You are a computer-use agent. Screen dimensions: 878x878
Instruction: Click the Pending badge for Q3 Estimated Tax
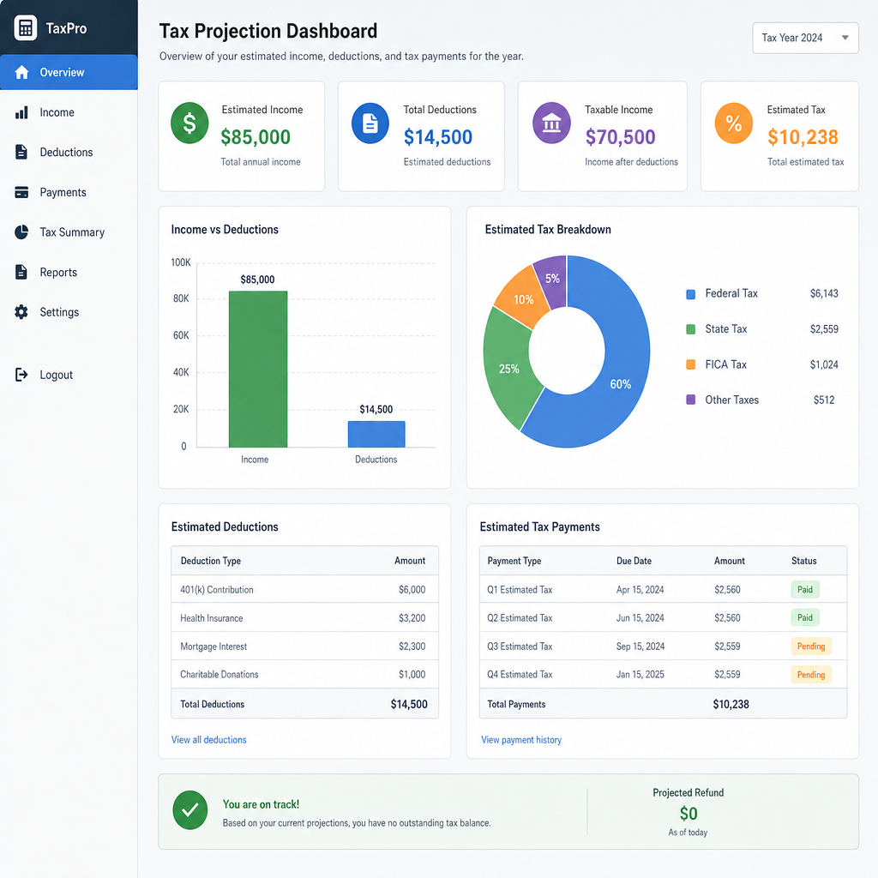pos(811,646)
